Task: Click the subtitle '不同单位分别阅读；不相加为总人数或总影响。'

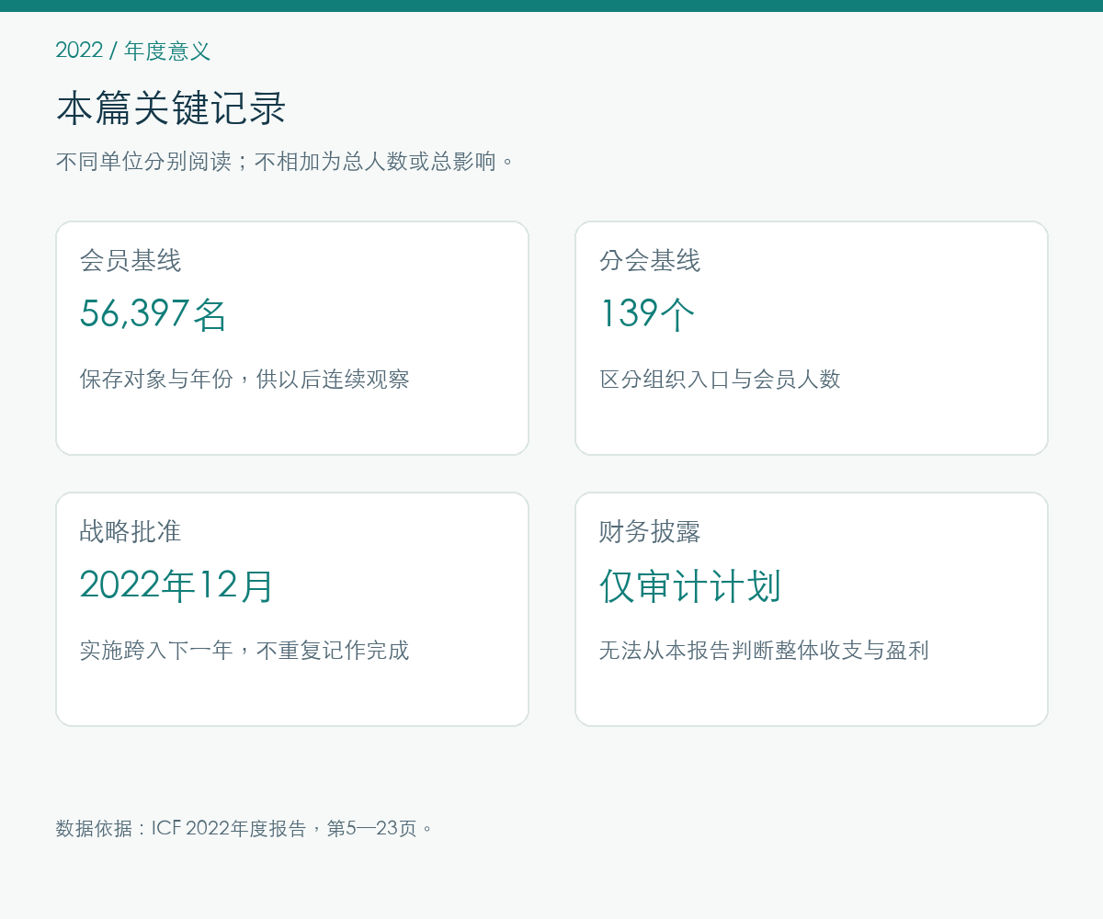Action: click(286, 162)
